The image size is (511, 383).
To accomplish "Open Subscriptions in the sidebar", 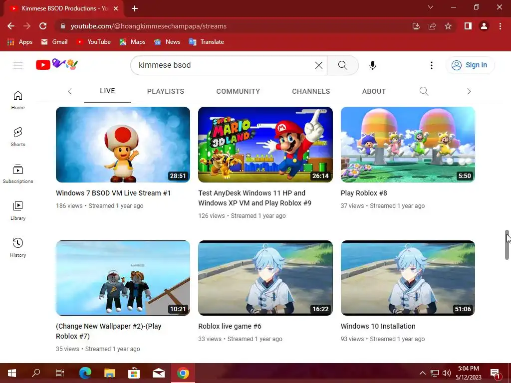I will (x=18, y=174).
